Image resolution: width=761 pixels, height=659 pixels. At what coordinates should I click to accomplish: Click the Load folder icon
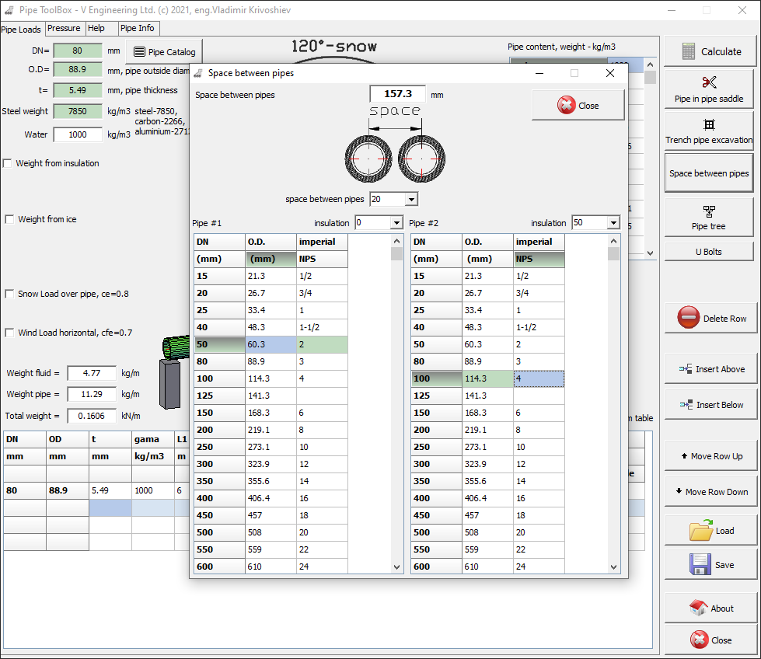coord(700,531)
